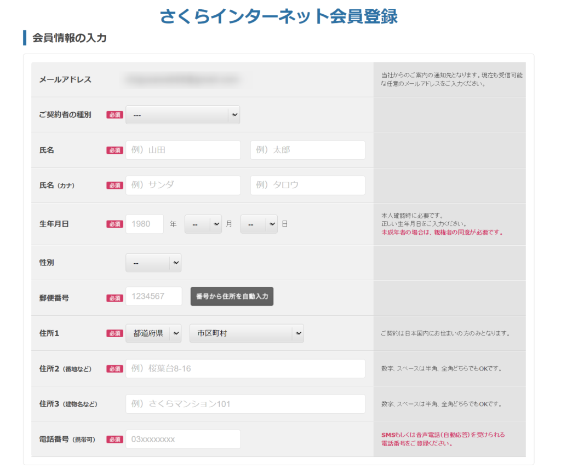Click the 必須 badge next to 生年月日
This screenshot has height=474, width=561.
[115, 224]
